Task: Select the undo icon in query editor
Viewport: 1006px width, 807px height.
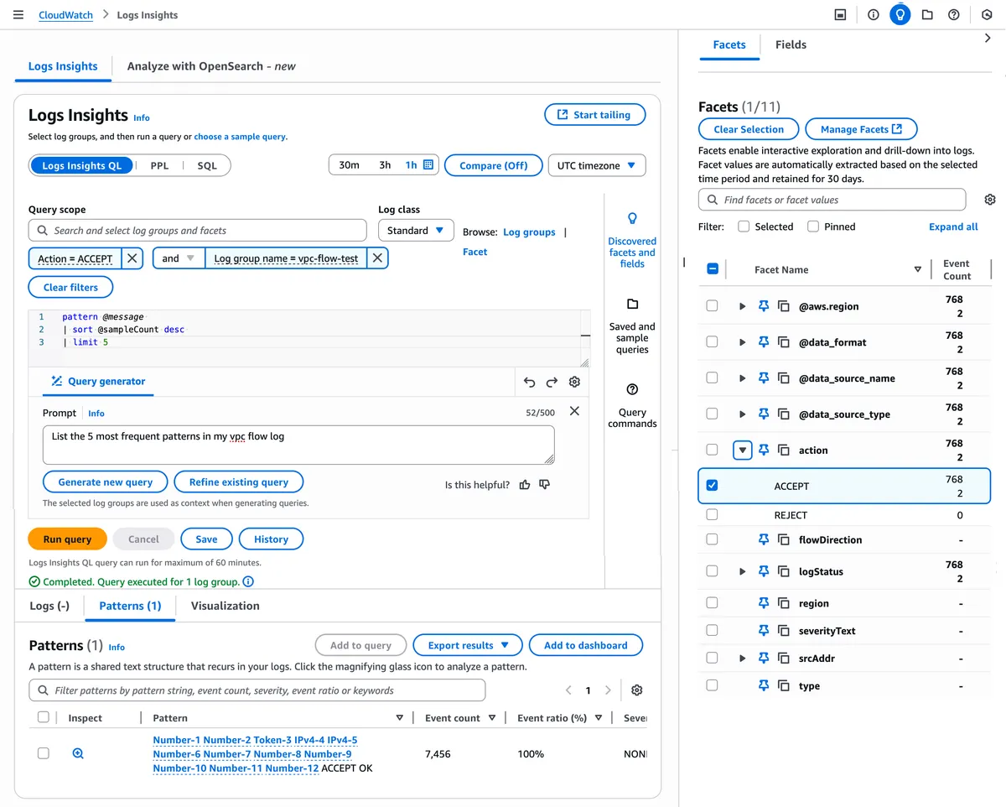Action: pos(529,382)
